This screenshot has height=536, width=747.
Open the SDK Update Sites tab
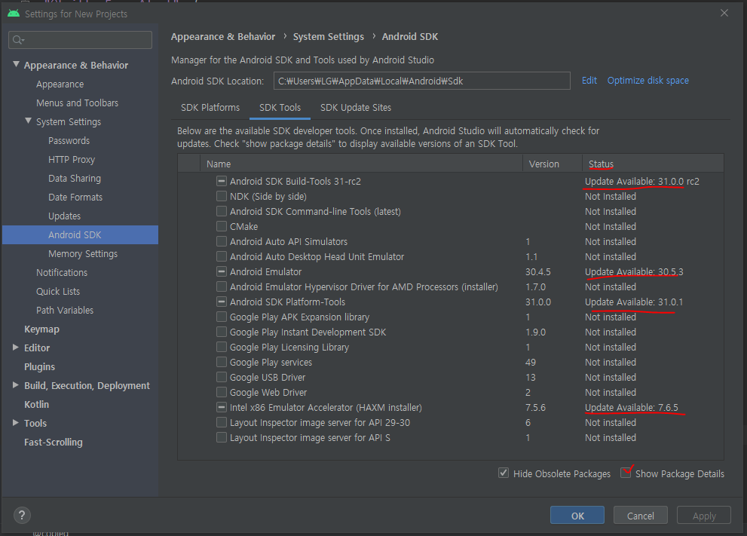[356, 108]
